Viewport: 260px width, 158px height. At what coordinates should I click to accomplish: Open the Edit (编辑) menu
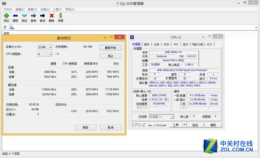[x=20, y=9]
